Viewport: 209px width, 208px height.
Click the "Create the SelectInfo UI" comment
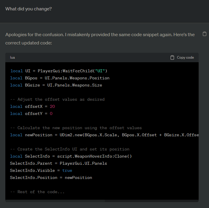(x=70, y=149)
